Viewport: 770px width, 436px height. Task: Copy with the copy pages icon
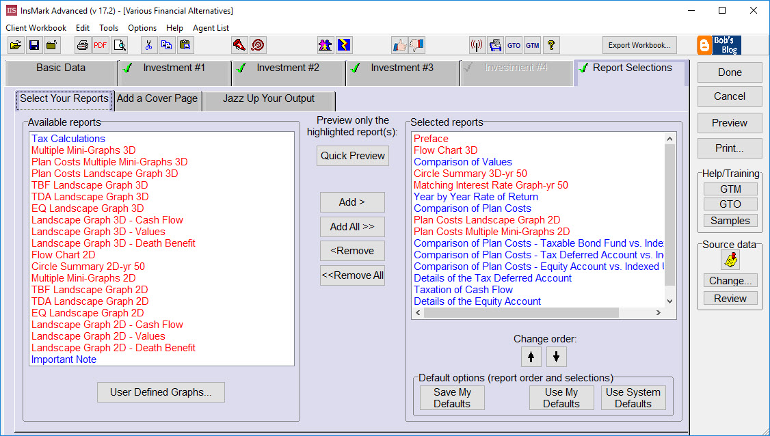click(166, 45)
